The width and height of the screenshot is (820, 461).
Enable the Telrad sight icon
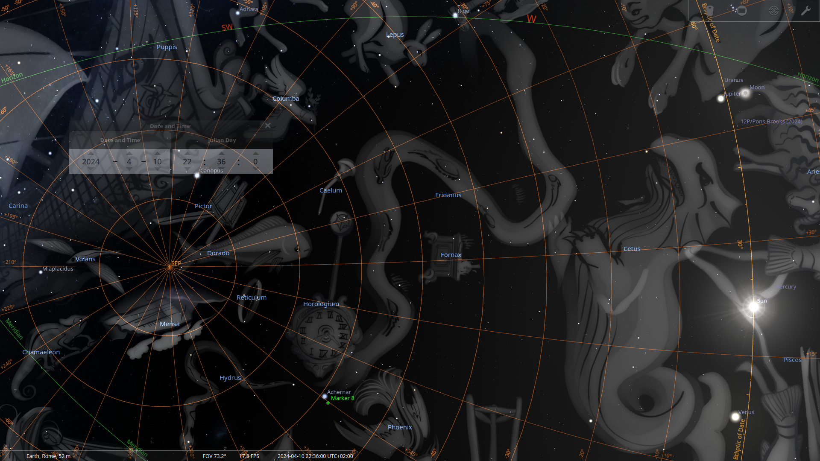[x=773, y=11]
